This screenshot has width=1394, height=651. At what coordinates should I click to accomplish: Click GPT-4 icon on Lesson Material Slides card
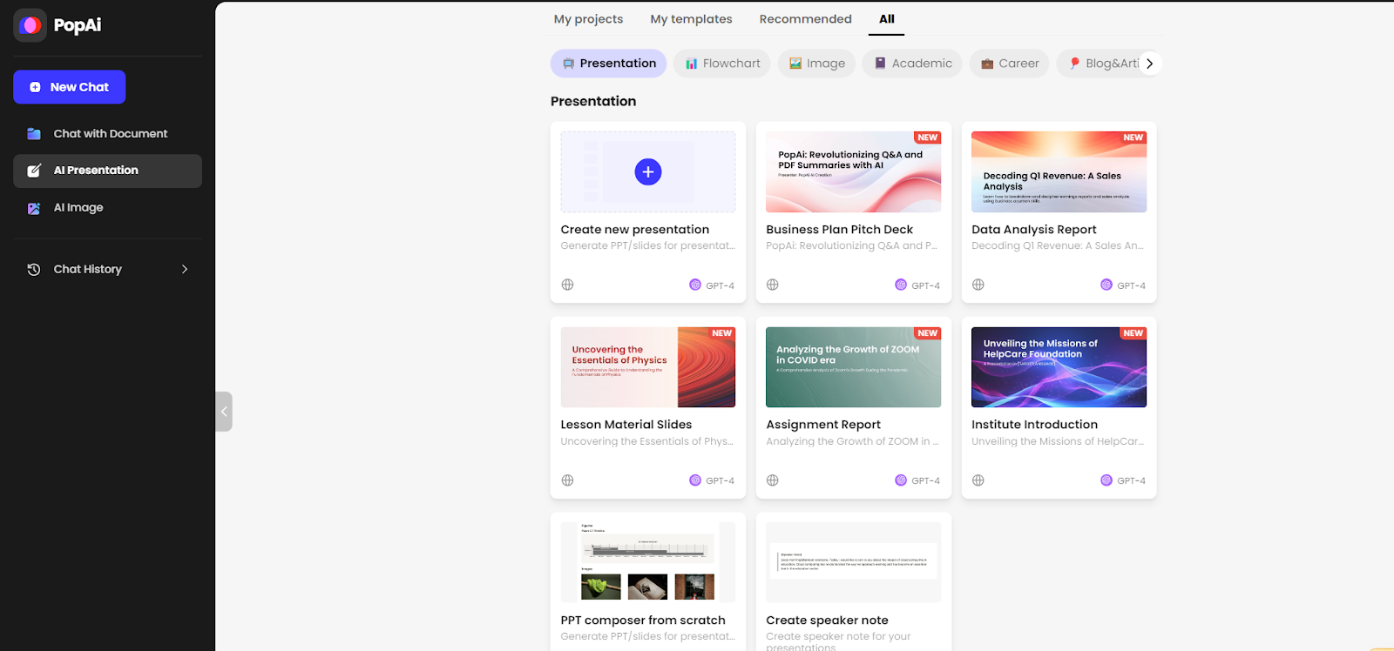[695, 480]
